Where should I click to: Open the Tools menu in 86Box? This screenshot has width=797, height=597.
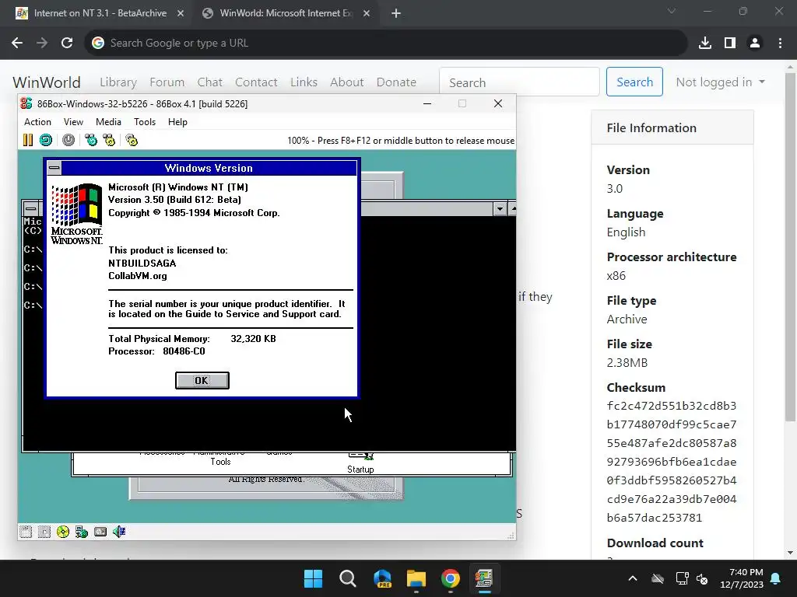coord(144,122)
